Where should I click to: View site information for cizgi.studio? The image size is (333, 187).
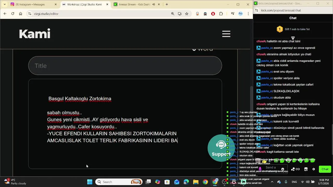point(30,14)
